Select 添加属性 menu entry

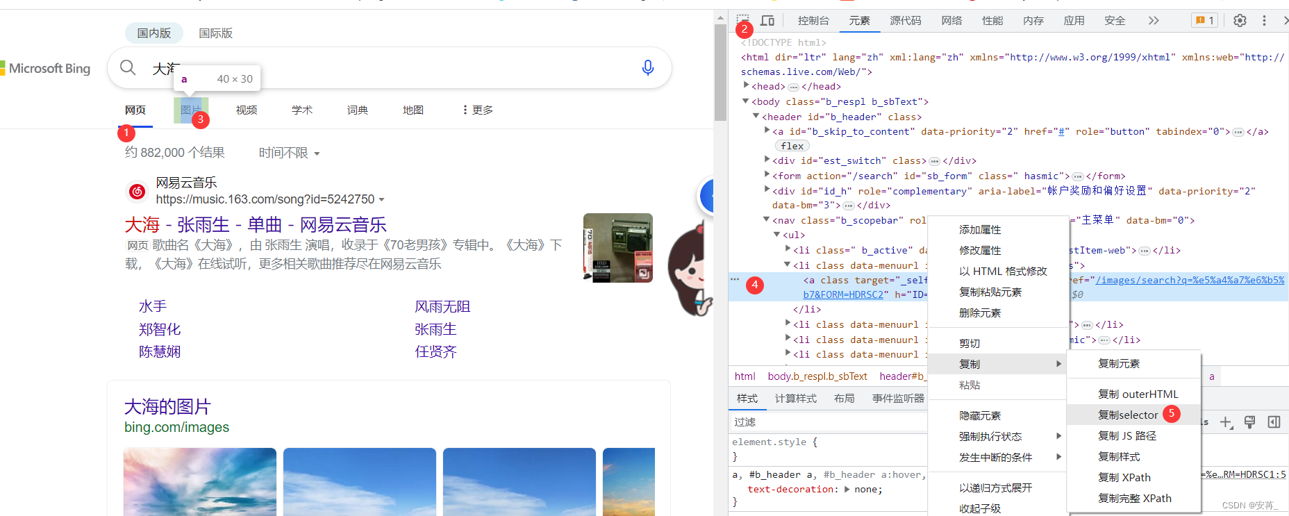997,229
